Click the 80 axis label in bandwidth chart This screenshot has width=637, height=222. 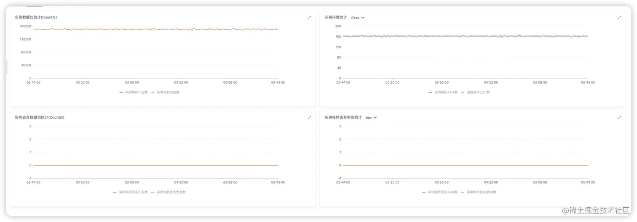339,57
